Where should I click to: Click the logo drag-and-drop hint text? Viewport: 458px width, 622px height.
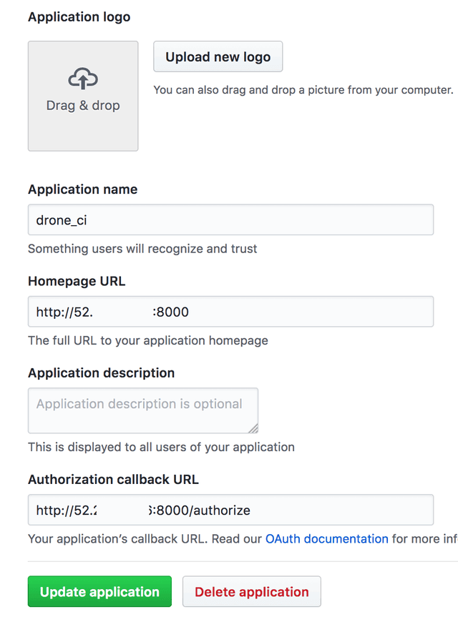click(x=304, y=89)
